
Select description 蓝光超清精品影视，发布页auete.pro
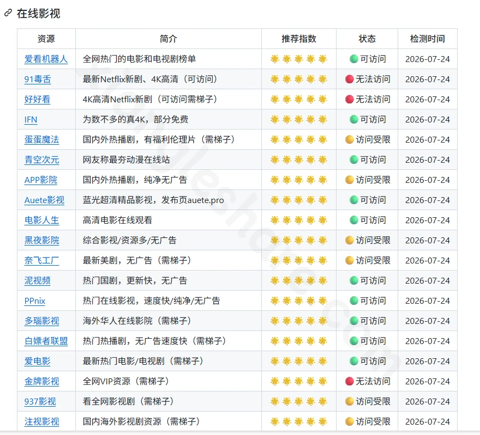coord(153,200)
